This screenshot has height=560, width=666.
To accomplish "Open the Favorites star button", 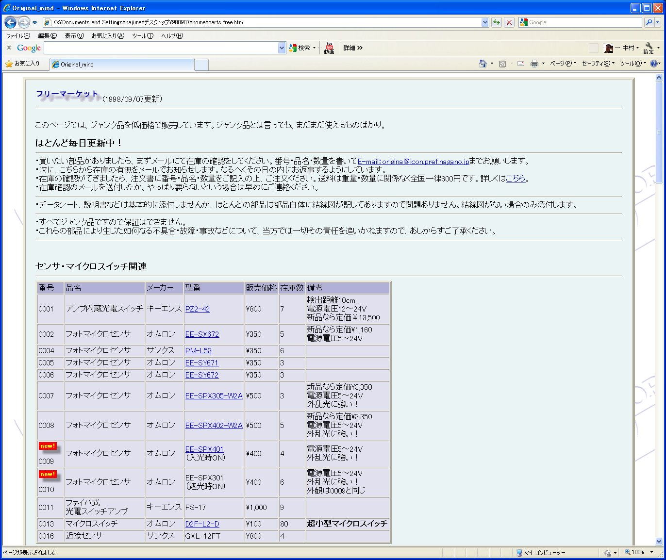I will pos(22,64).
